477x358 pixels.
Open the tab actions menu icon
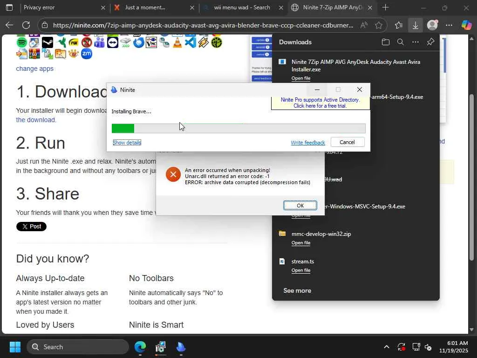coord(9,7)
